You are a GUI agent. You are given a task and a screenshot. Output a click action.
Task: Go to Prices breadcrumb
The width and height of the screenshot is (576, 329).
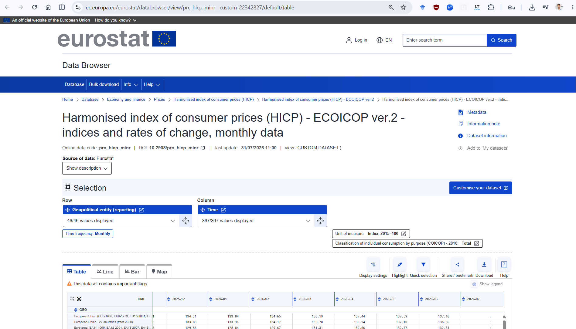(x=159, y=100)
